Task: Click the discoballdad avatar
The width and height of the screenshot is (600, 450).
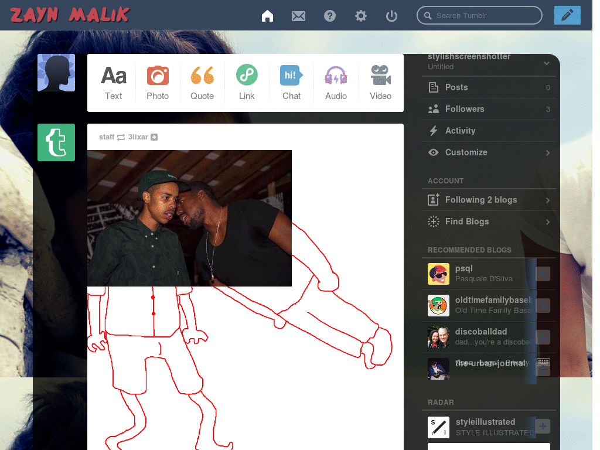Action: 438,337
